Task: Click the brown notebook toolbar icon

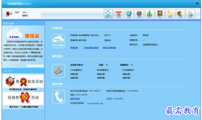Action: point(160,14)
